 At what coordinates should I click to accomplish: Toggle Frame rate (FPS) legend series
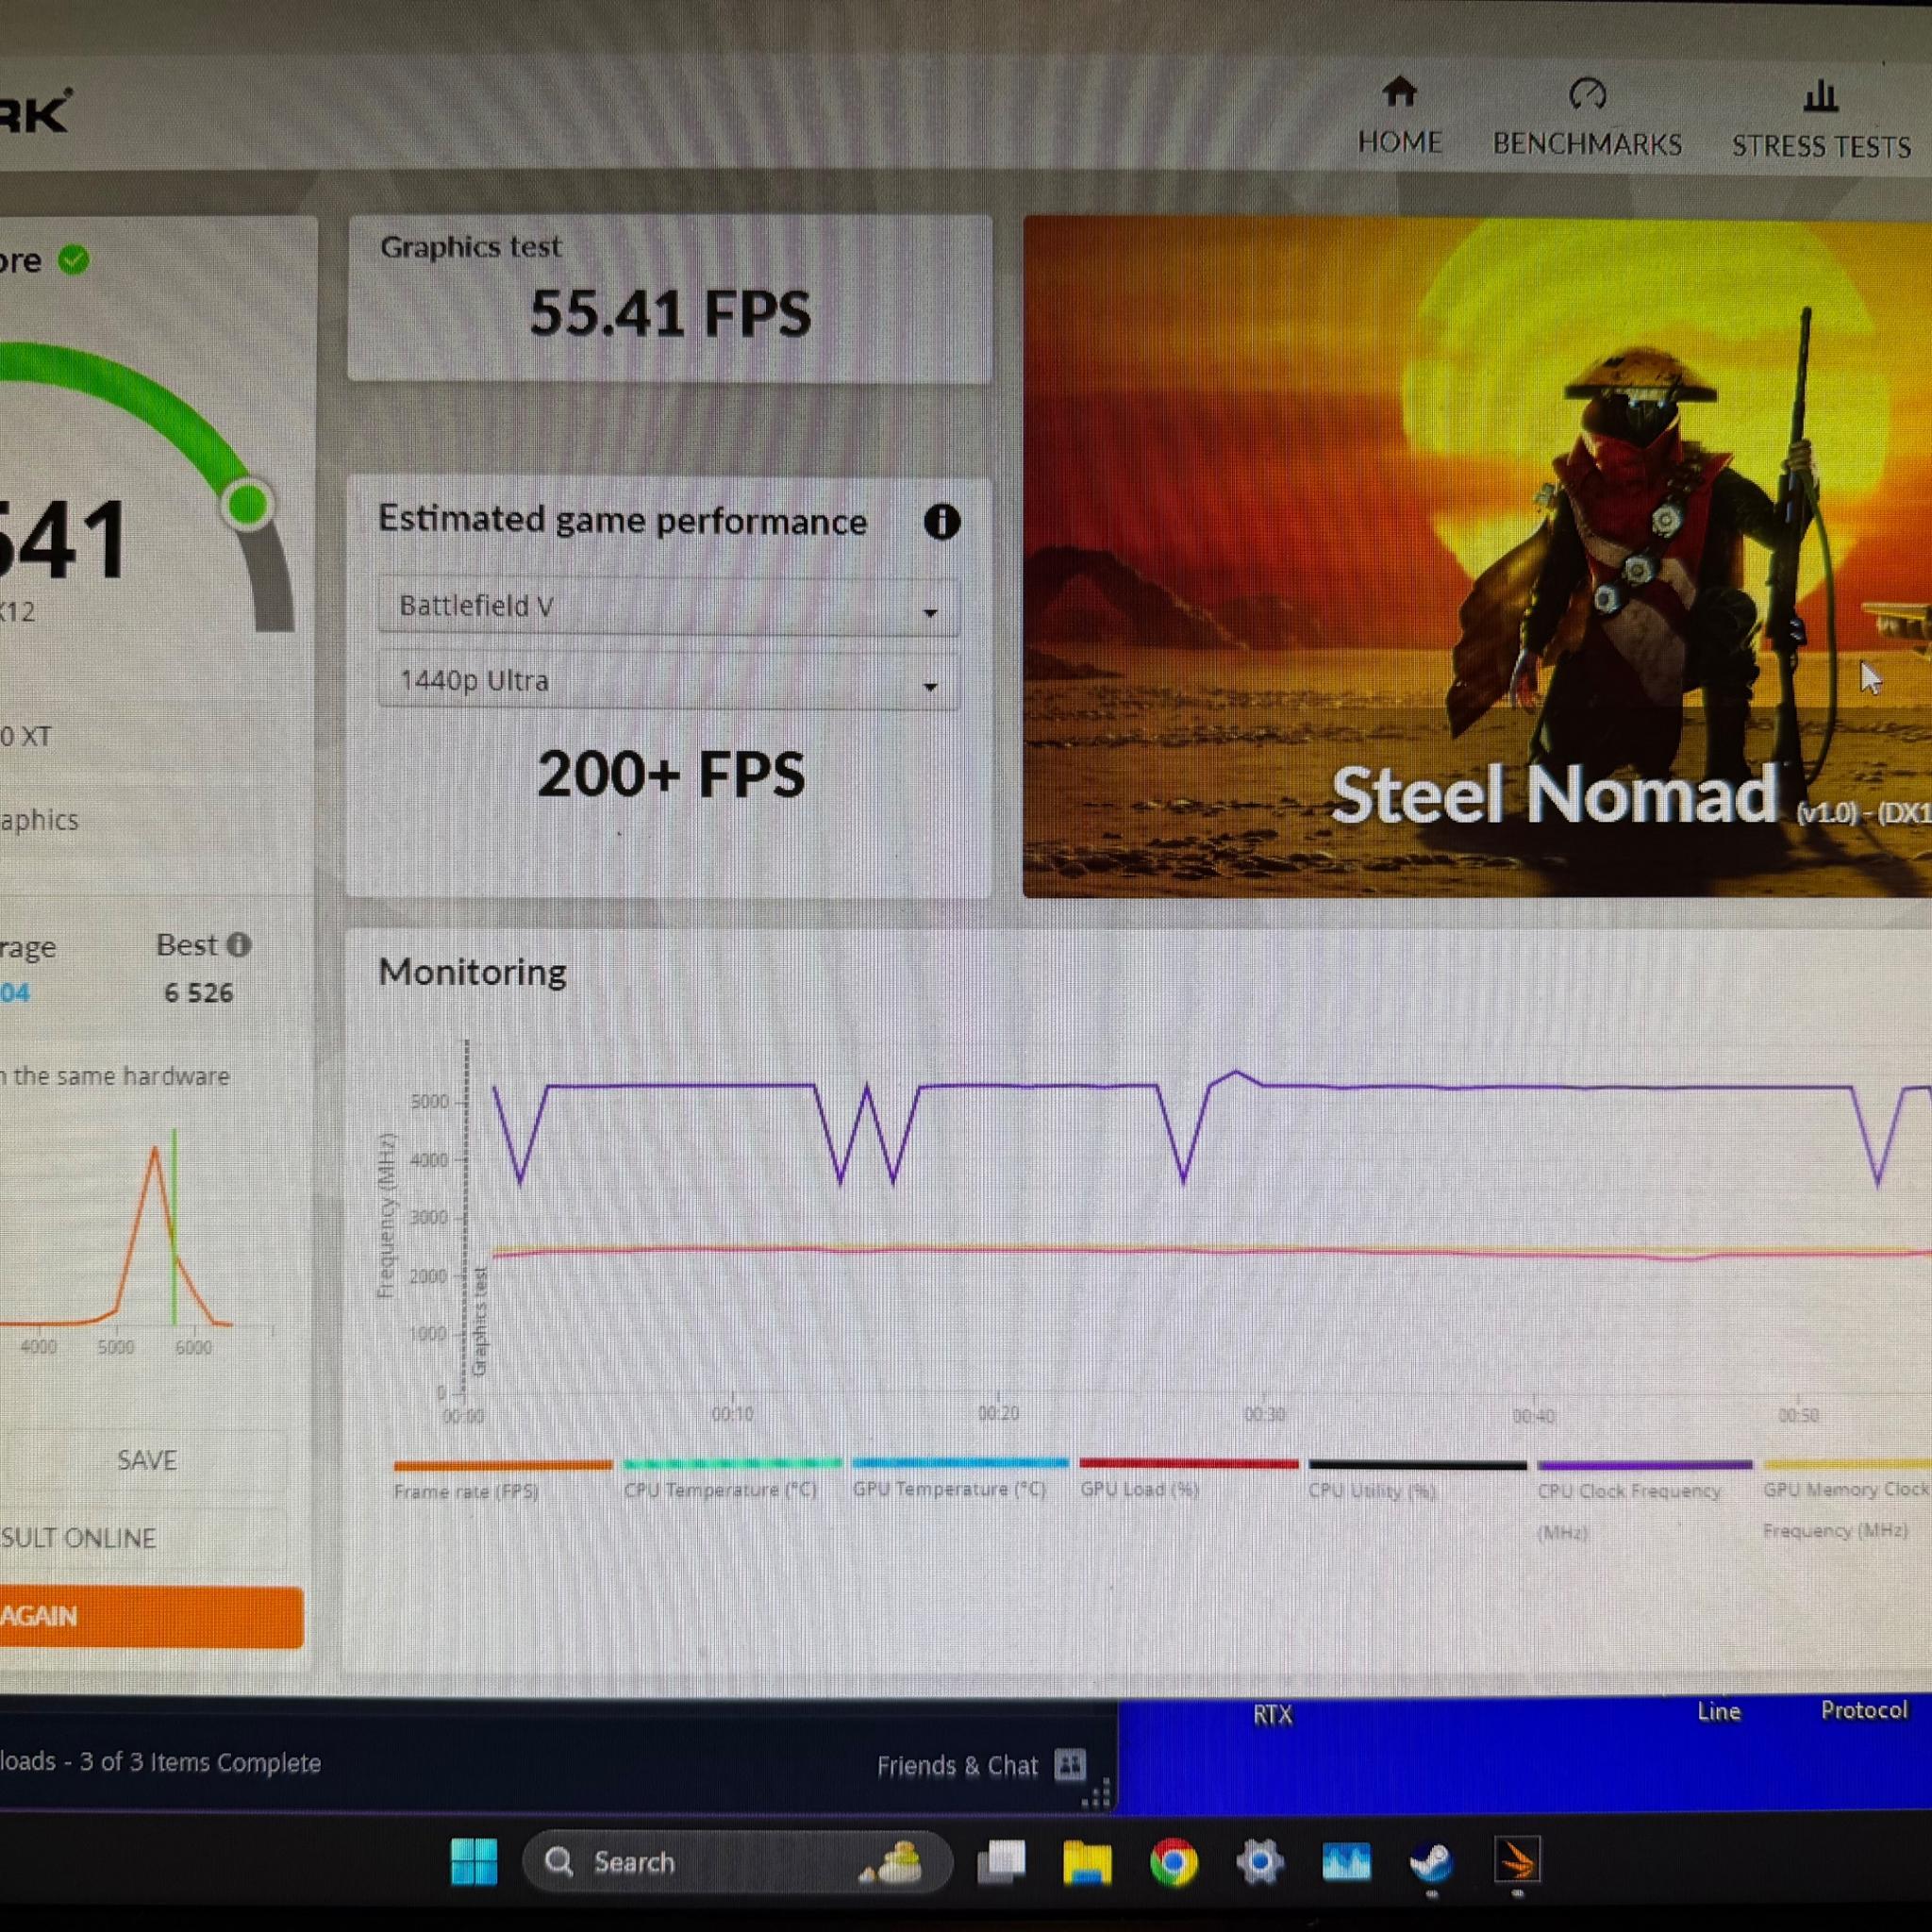tap(501, 1480)
